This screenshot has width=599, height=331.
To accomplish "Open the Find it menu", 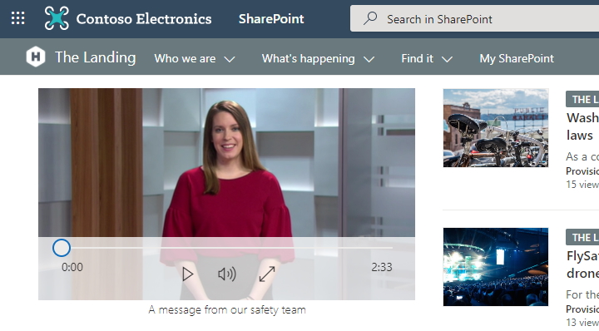I will [417, 58].
